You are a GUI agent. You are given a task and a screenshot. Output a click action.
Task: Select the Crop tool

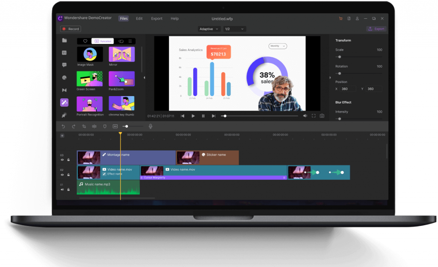click(84, 126)
